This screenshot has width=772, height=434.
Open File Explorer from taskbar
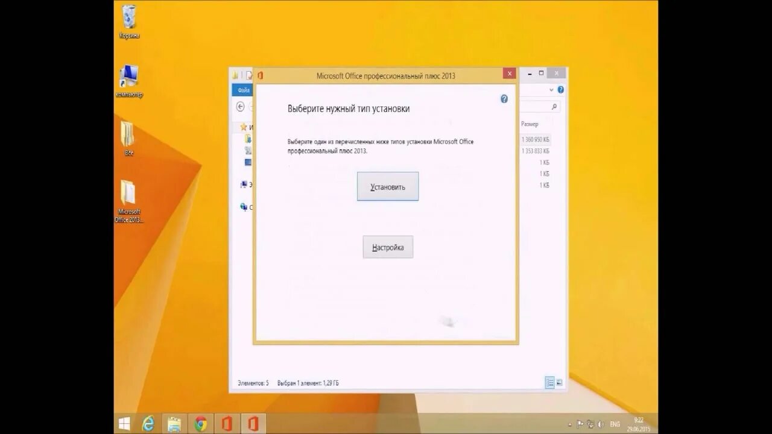click(174, 424)
